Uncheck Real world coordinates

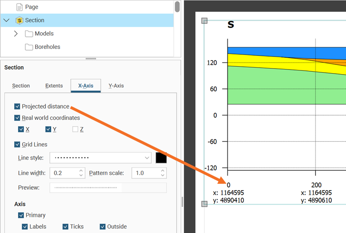tap(18, 118)
